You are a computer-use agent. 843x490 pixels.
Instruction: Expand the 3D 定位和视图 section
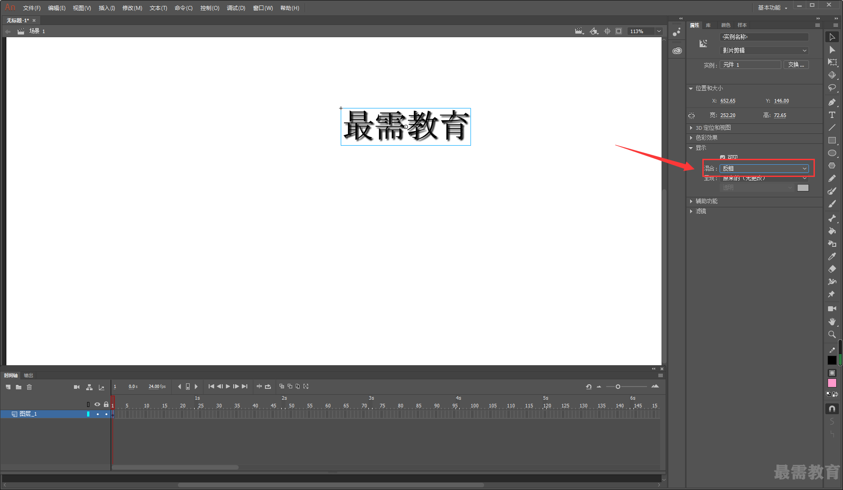[x=691, y=128]
